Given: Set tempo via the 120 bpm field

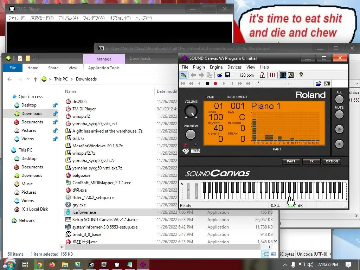Looking at the screenshot, I should (x=246, y=75).
